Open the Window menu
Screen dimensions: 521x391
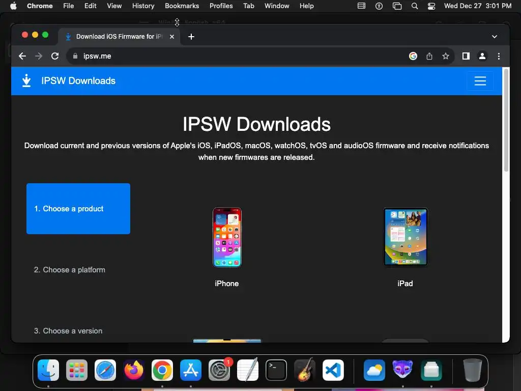click(x=277, y=6)
